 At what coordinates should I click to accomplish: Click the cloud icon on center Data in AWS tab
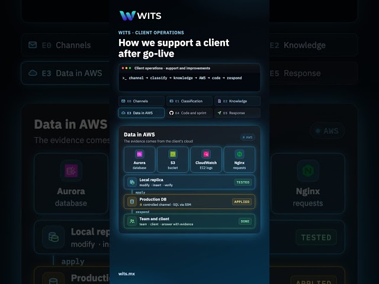[x=123, y=113]
